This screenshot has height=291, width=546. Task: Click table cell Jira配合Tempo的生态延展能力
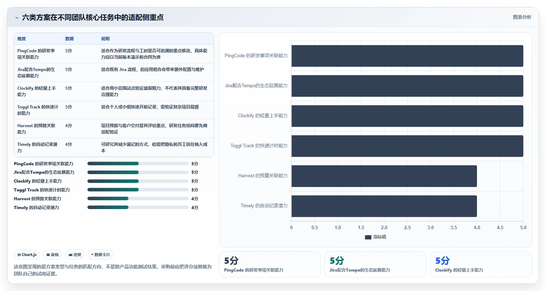point(36,72)
